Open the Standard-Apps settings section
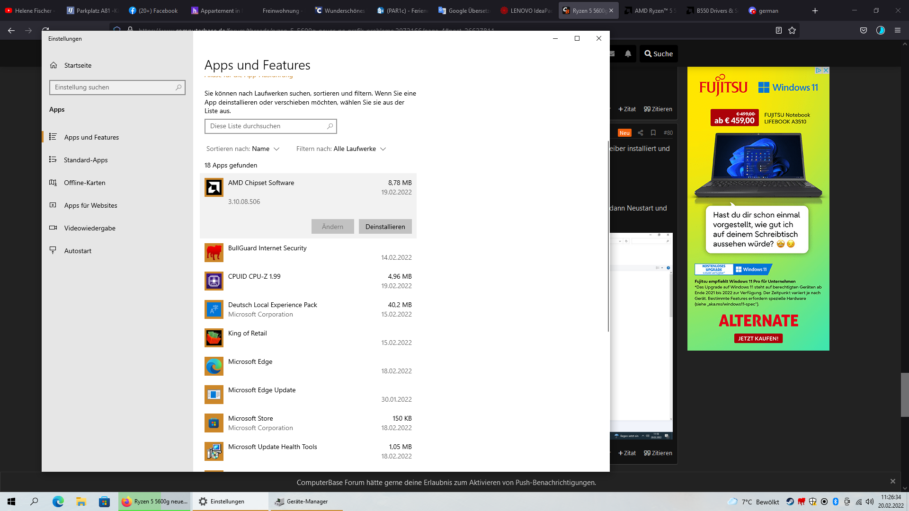 pyautogui.click(x=86, y=160)
